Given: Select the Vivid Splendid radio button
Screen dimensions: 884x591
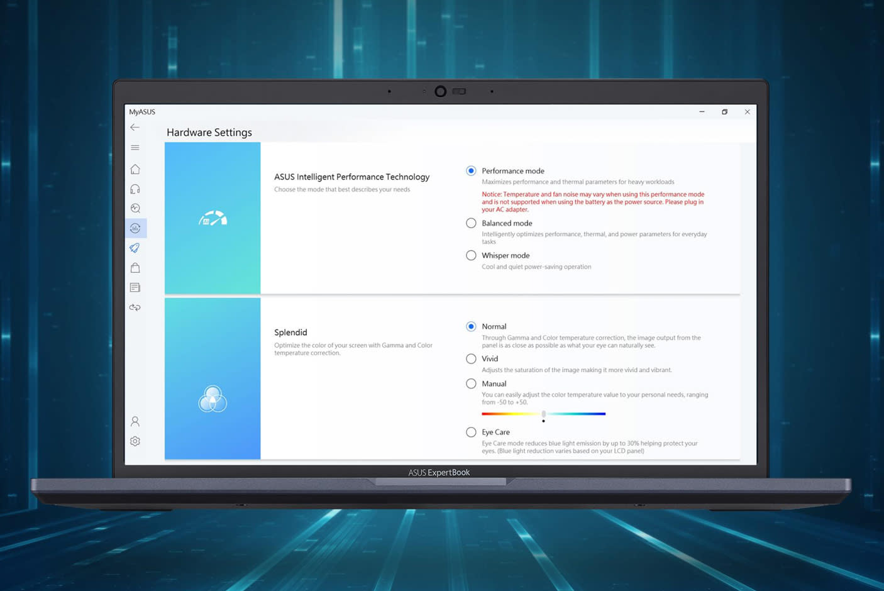Looking at the screenshot, I should (471, 359).
